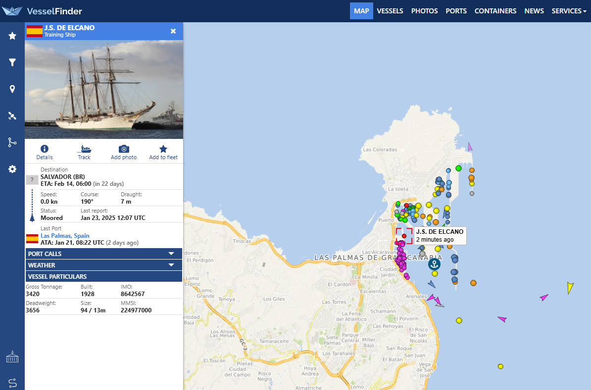Click the Gross Tonnage 3420 value
Image resolution: width=591 pixels, height=390 pixels.
(32, 294)
